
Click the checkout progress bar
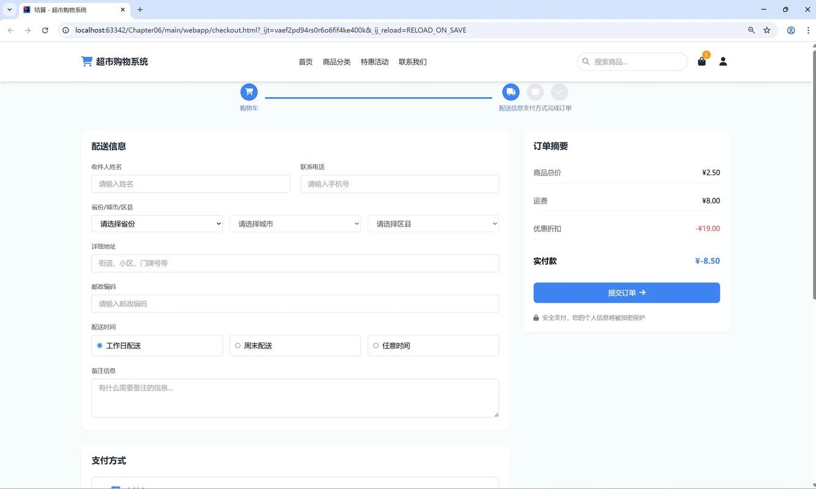[x=378, y=97]
